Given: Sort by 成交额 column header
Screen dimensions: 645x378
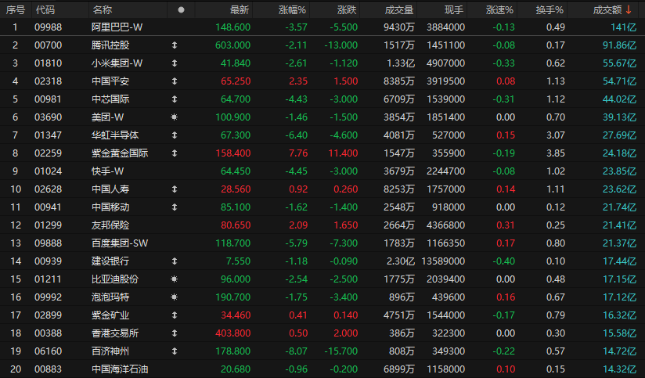Looking at the screenshot, I should pyautogui.click(x=607, y=10).
